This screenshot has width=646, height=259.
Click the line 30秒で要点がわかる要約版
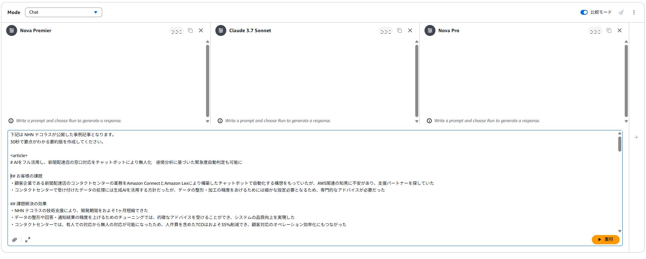coord(57,142)
